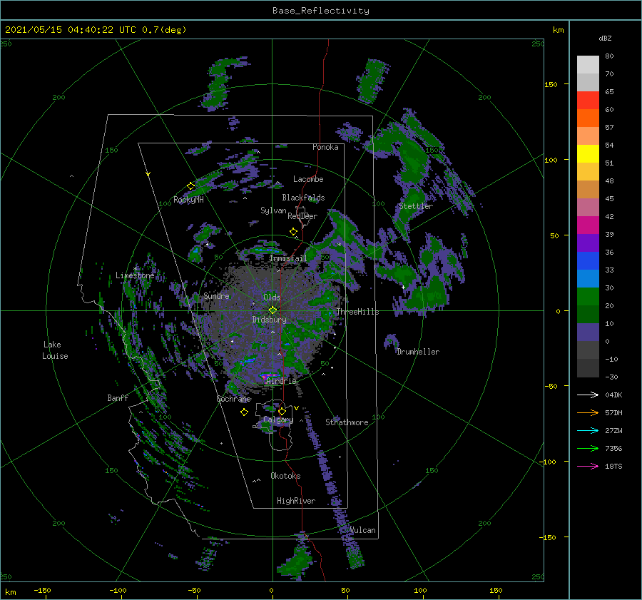Pick the light blue 30-33 dBZ swatch
This screenshot has width=642, height=600.
588,279
